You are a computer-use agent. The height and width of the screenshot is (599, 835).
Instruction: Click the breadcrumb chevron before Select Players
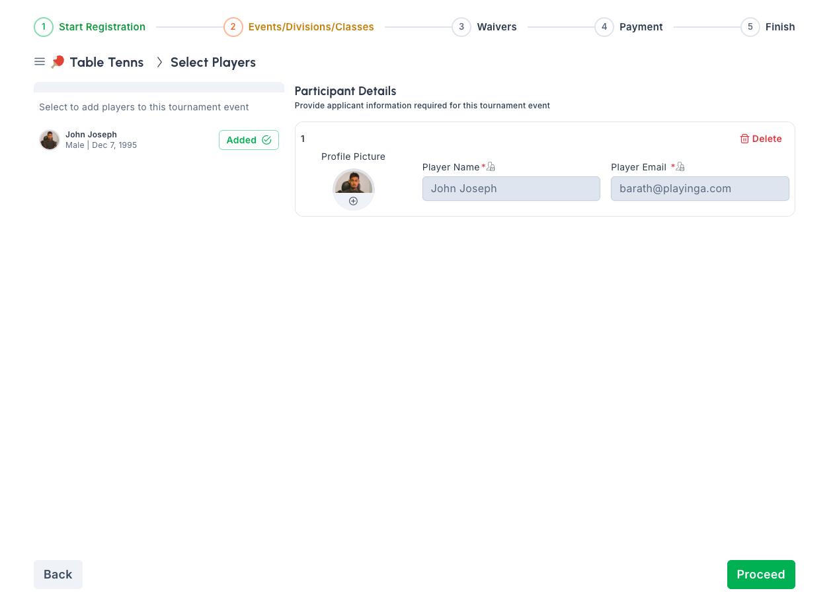159,62
